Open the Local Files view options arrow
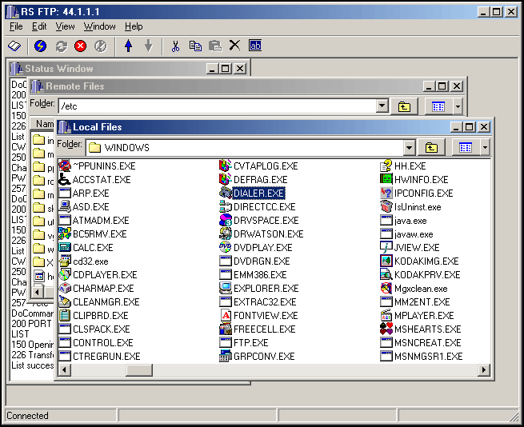The width and height of the screenshot is (524, 427). (x=485, y=147)
